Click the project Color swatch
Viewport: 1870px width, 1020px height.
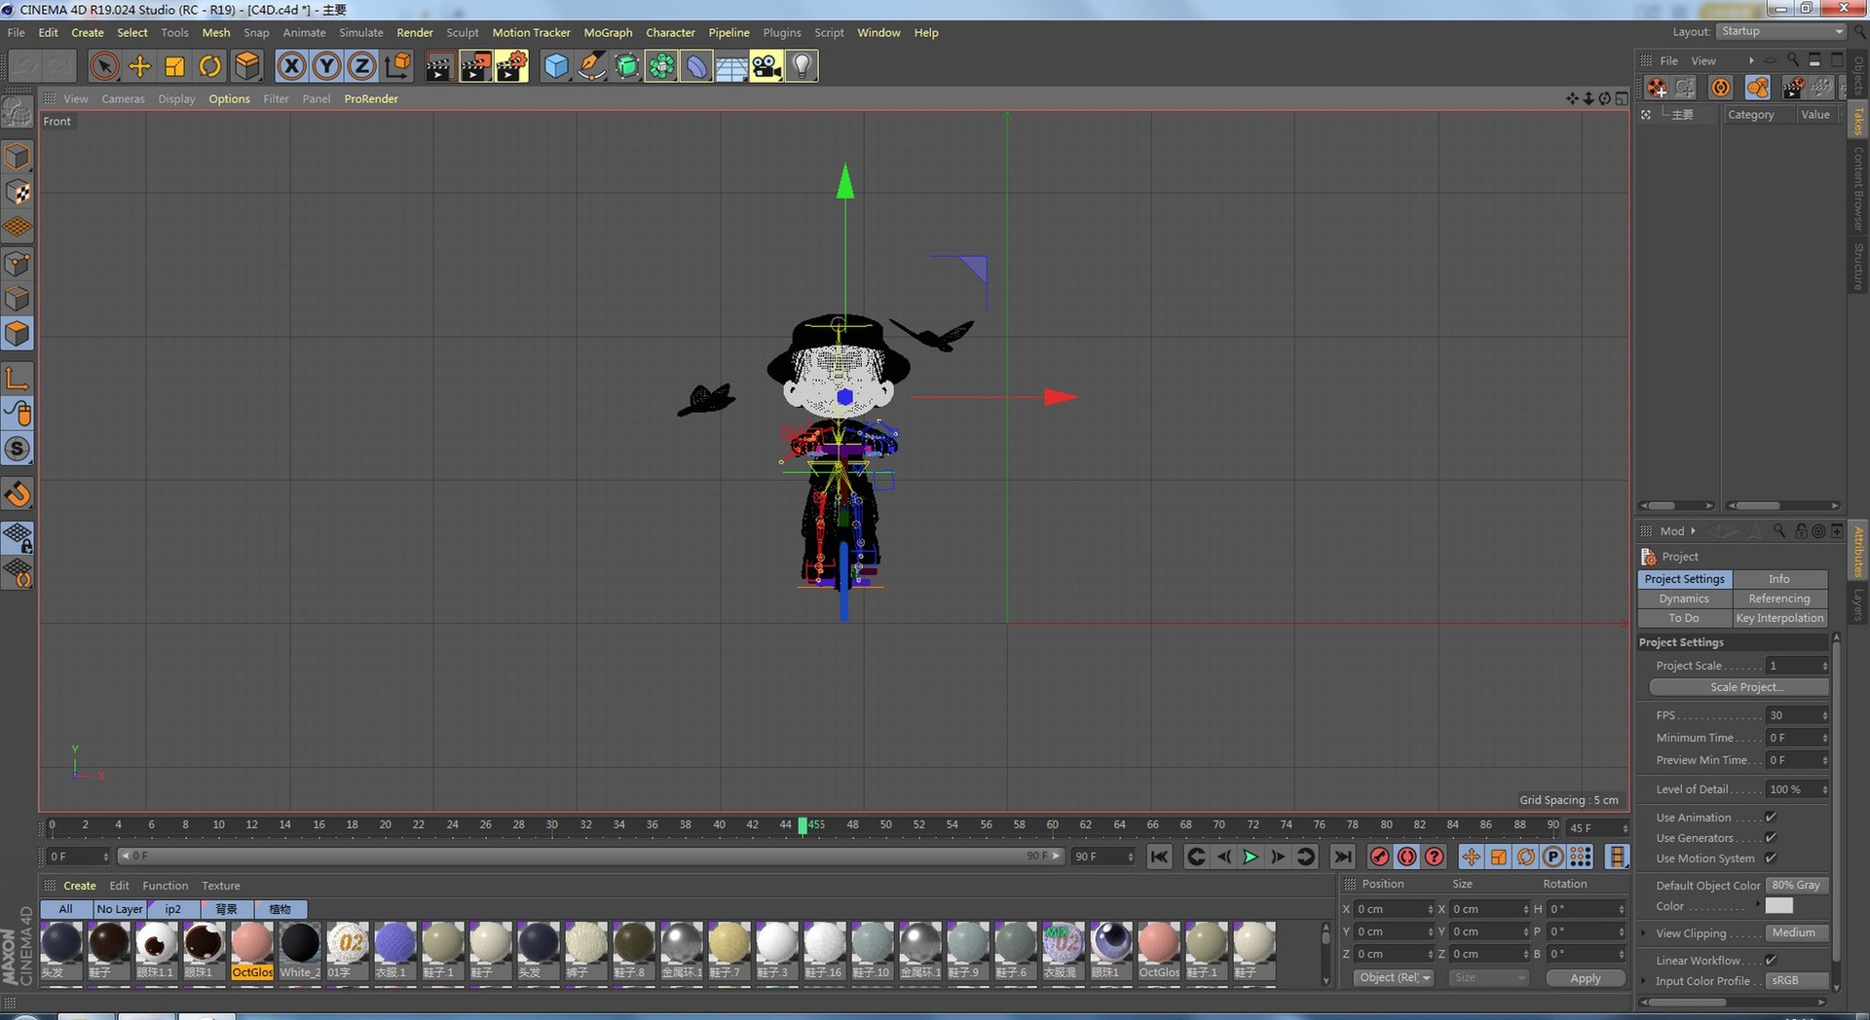point(1778,905)
